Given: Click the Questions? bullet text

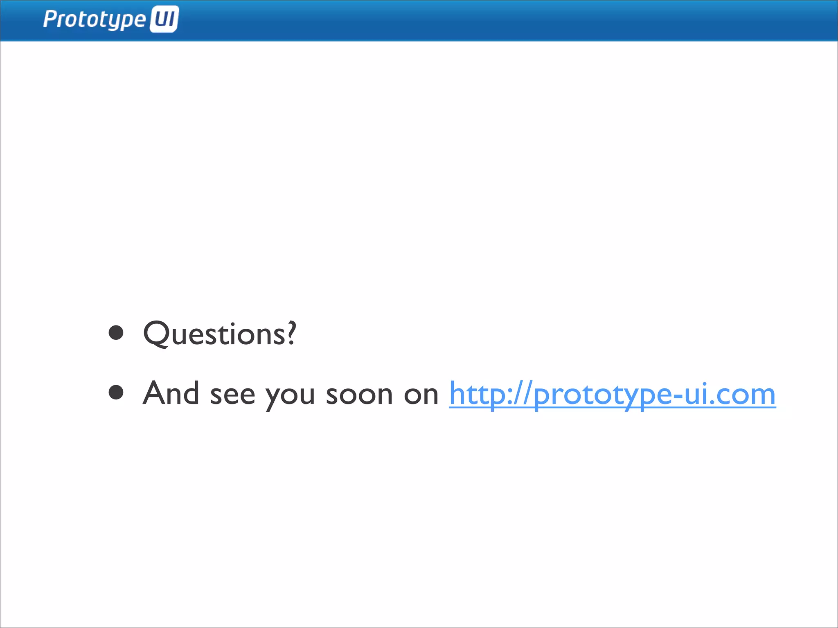Looking at the screenshot, I should pyautogui.click(x=219, y=334).
